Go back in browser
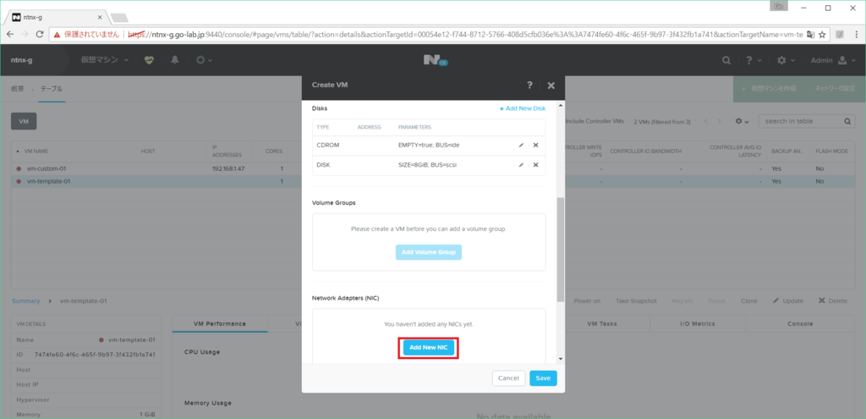This screenshot has width=866, height=419. click(10, 34)
